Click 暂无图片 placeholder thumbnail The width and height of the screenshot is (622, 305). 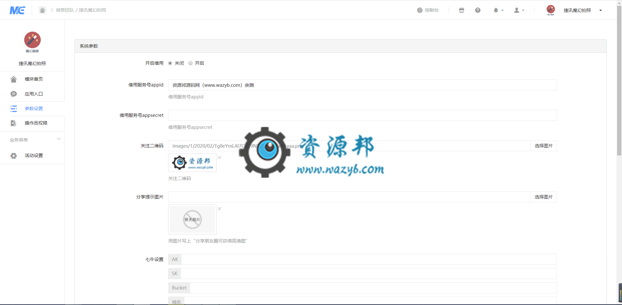192,220
